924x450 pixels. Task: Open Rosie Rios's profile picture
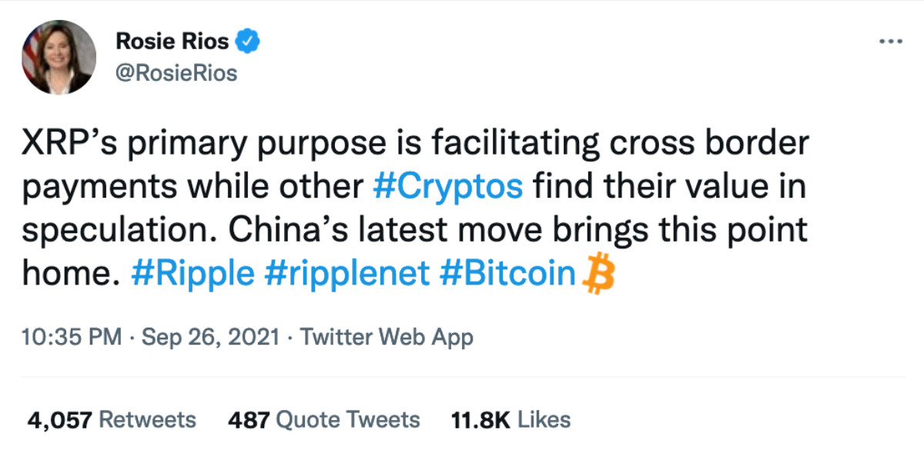tap(59, 58)
